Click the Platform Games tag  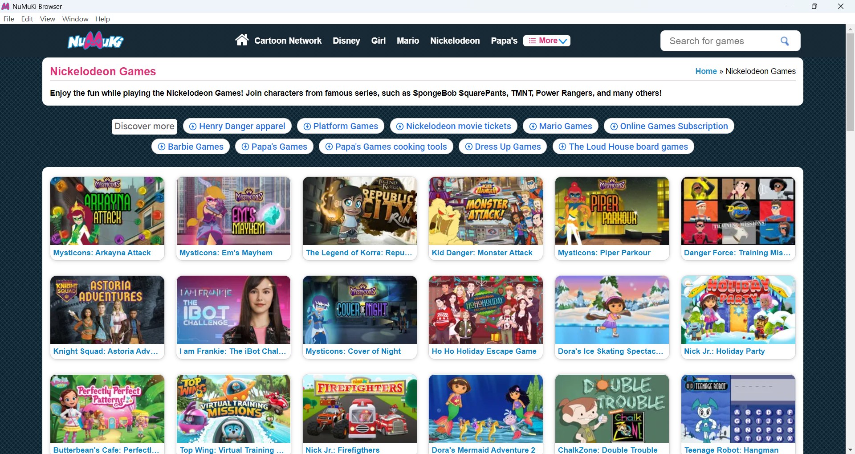pyautogui.click(x=341, y=126)
